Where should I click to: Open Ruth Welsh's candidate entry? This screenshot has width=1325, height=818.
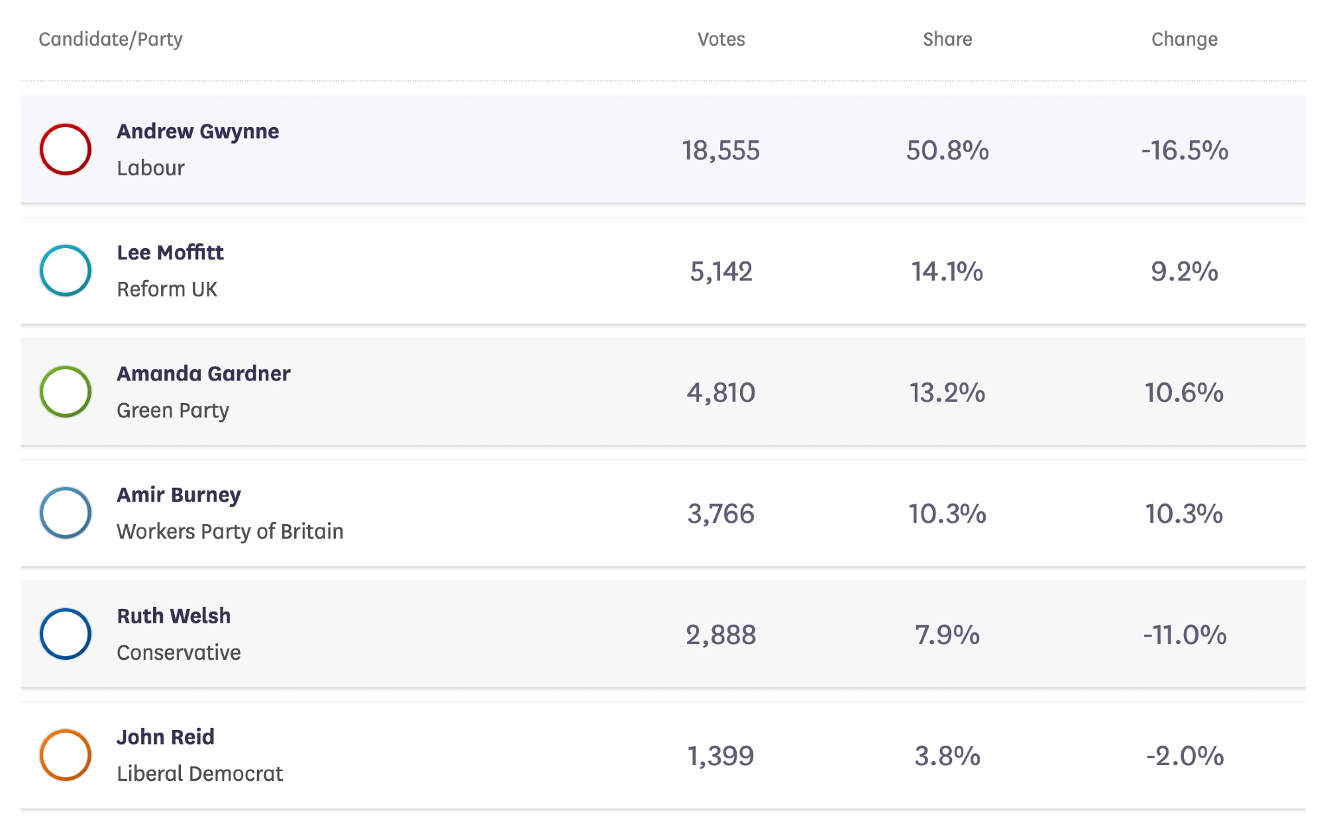[174, 616]
